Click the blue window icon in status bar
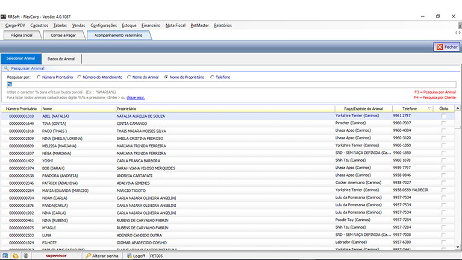This screenshot has width=462, height=260. (x=6, y=256)
